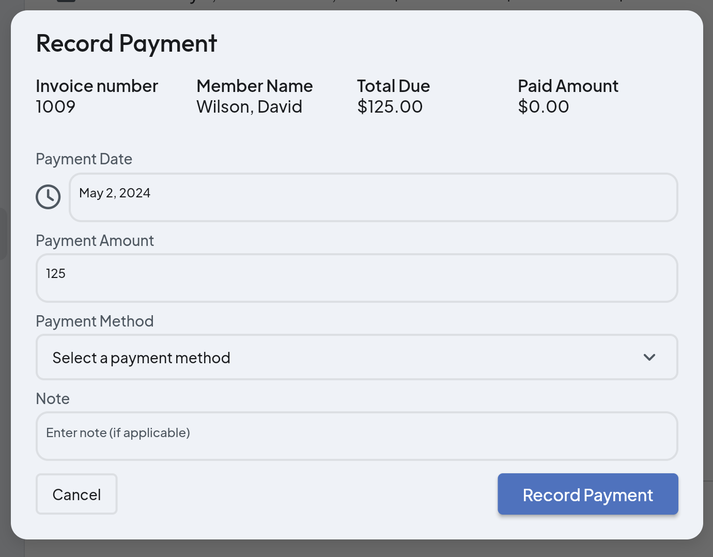Click the Payment Date field label

[84, 159]
